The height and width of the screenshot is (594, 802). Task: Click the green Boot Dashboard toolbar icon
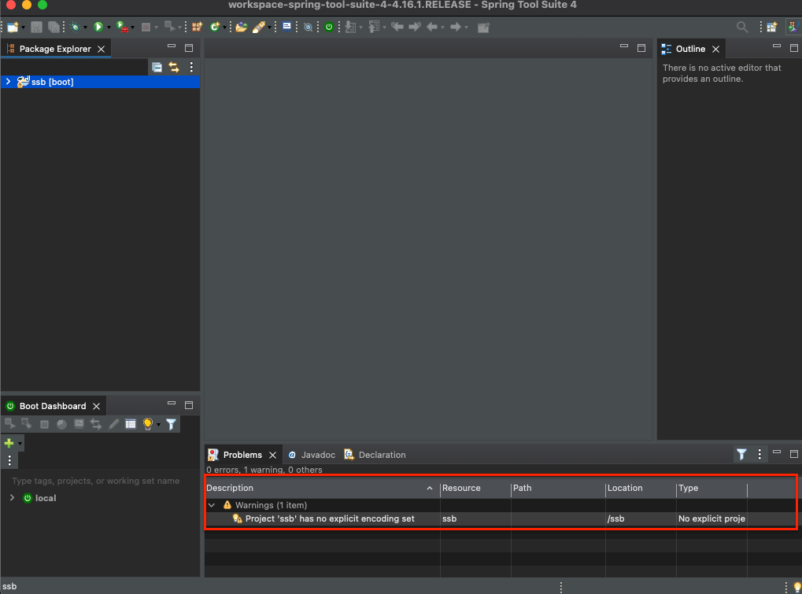pyautogui.click(x=329, y=27)
